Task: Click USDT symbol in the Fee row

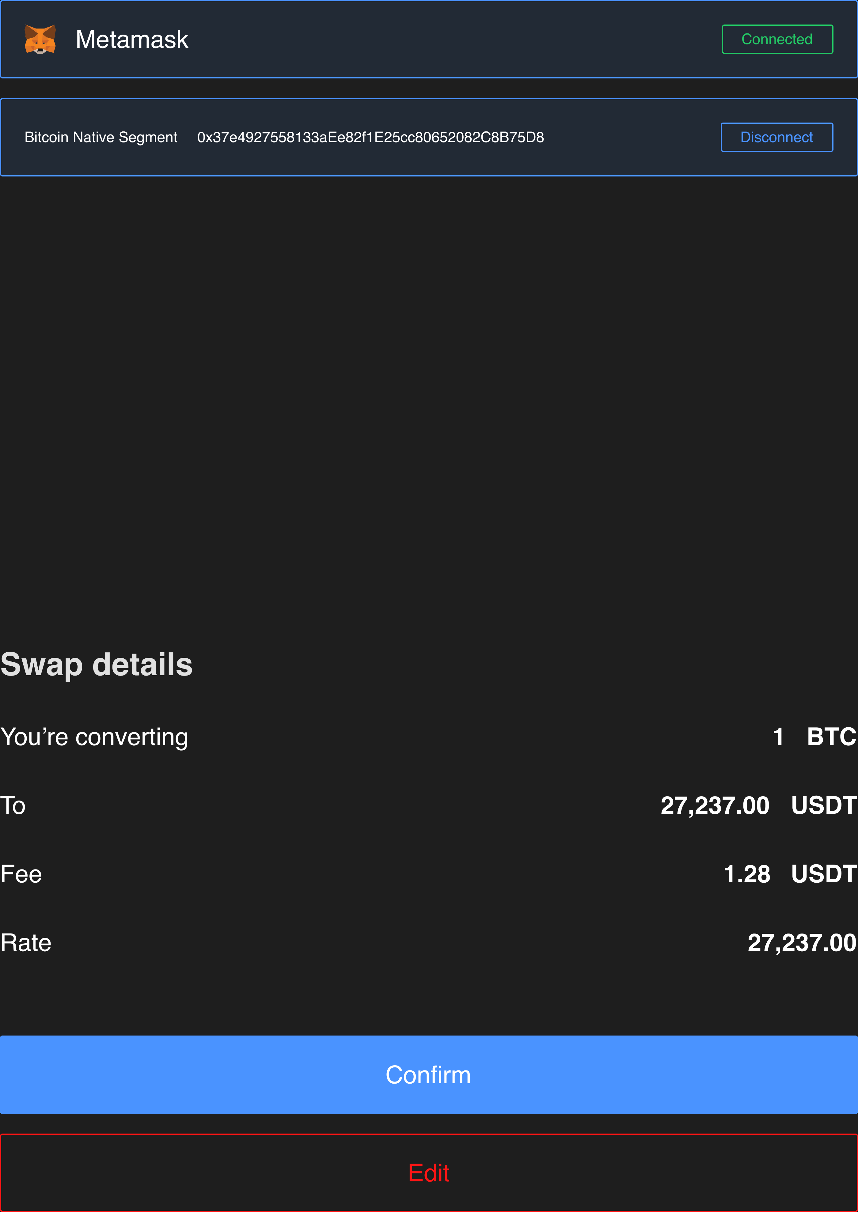Action: pos(824,875)
